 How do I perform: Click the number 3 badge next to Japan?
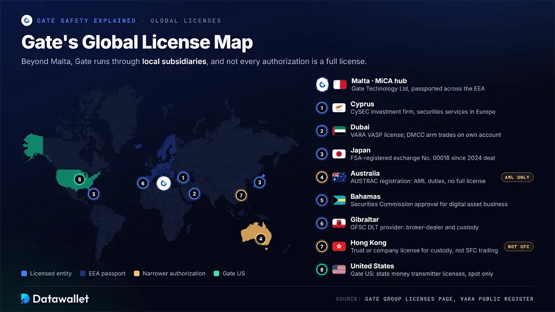pyautogui.click(x=322, y=154)
